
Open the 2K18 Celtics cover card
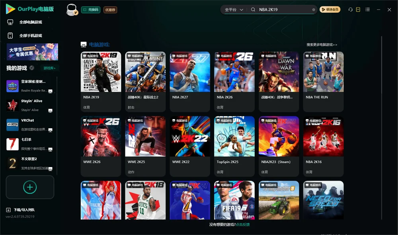pos(145,200)
